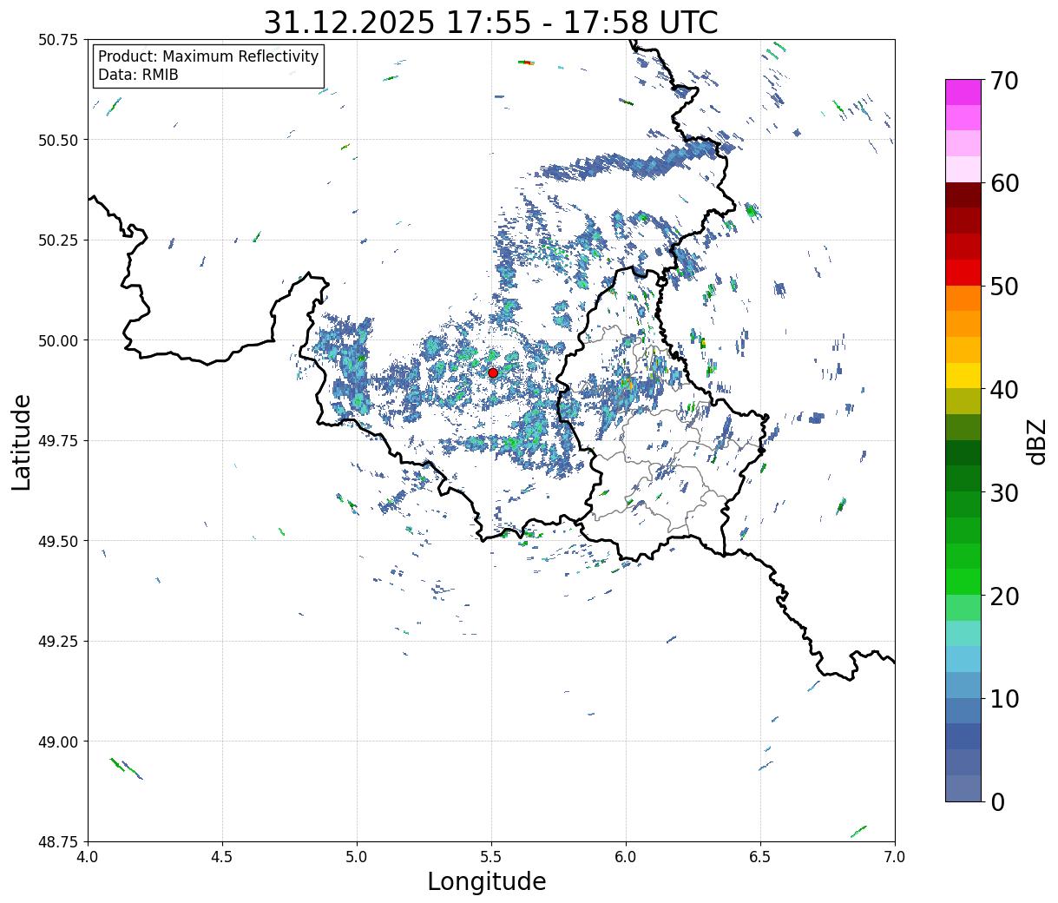This screenshot has height=903, width=1058.
Task: Click the 'Latitude' axis label
Action: coord(22,441)
